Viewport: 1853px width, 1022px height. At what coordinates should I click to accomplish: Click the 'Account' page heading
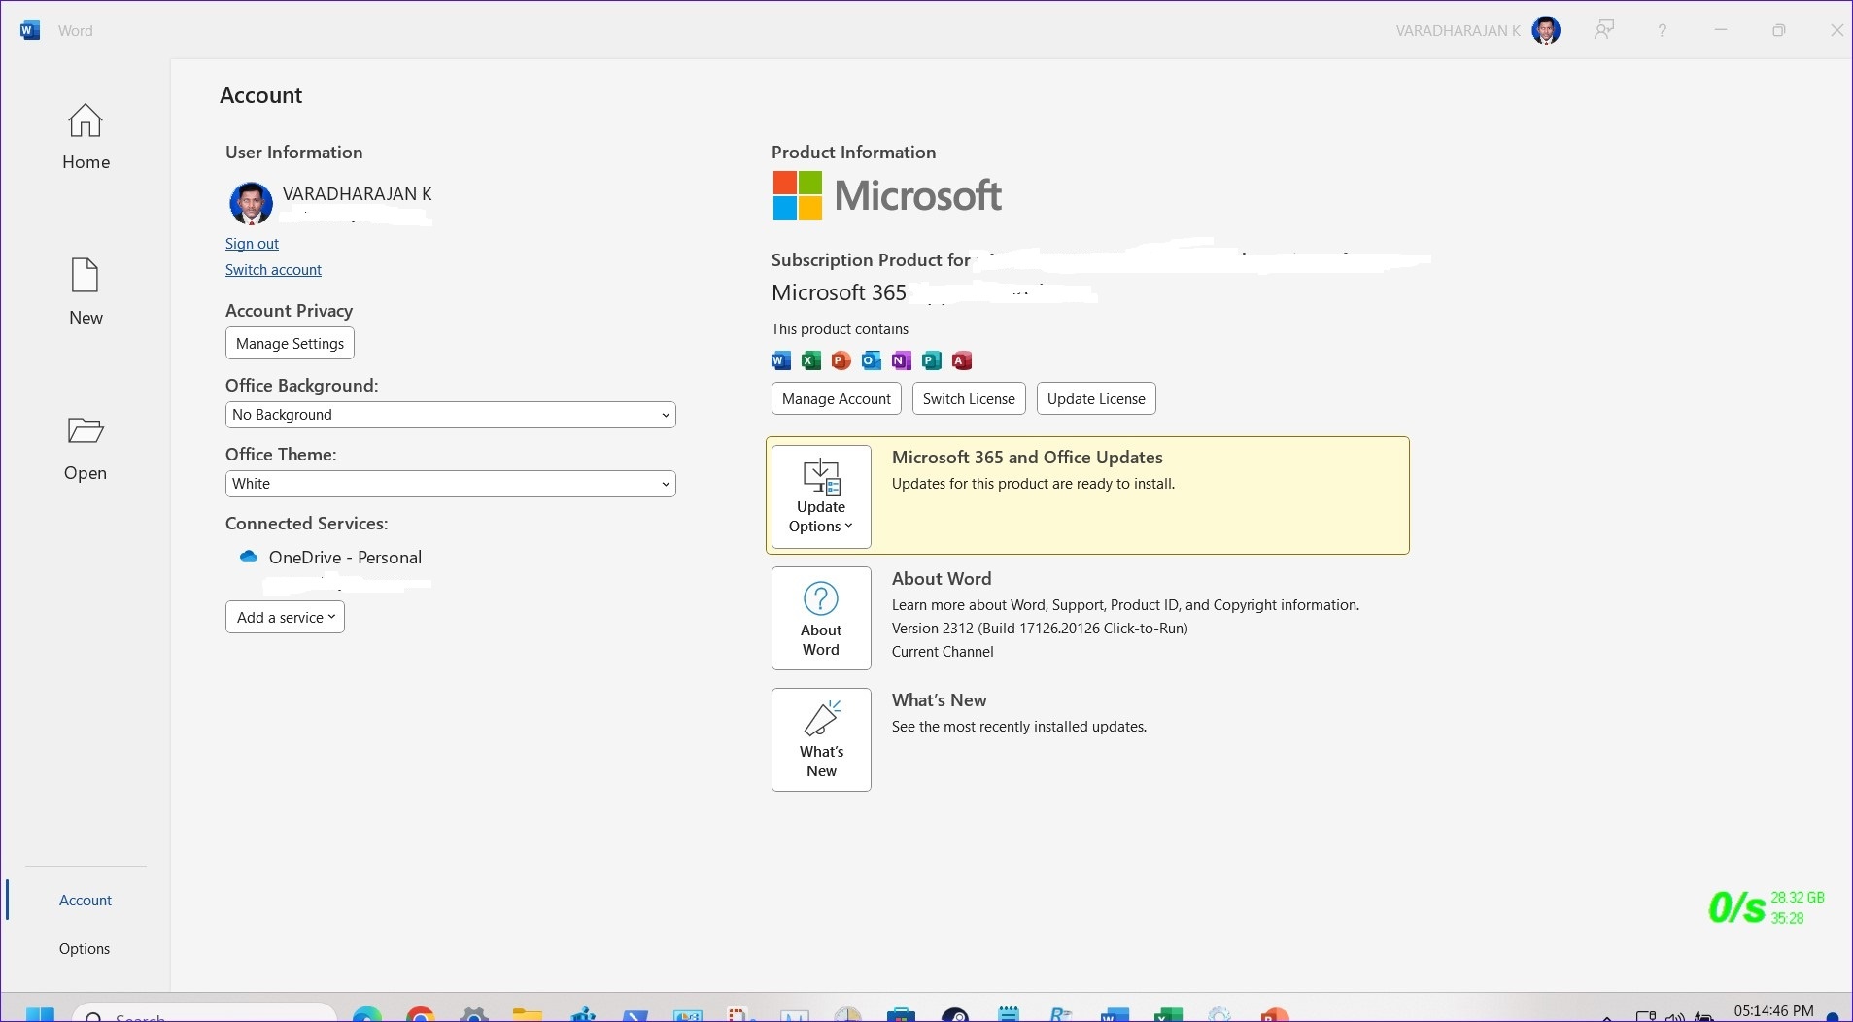click(260, 95)
